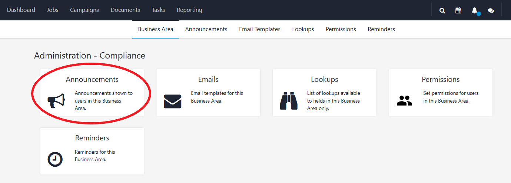Open the Reporting menu item
Image resolution: width=511 pixels, height=183 pixels.
[189, 10]
